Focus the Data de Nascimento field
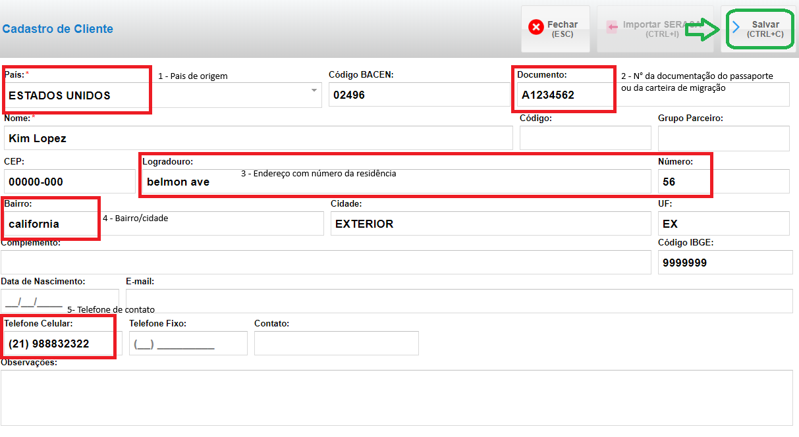This screenshot has width=799, height=437. tap(59, 301)
